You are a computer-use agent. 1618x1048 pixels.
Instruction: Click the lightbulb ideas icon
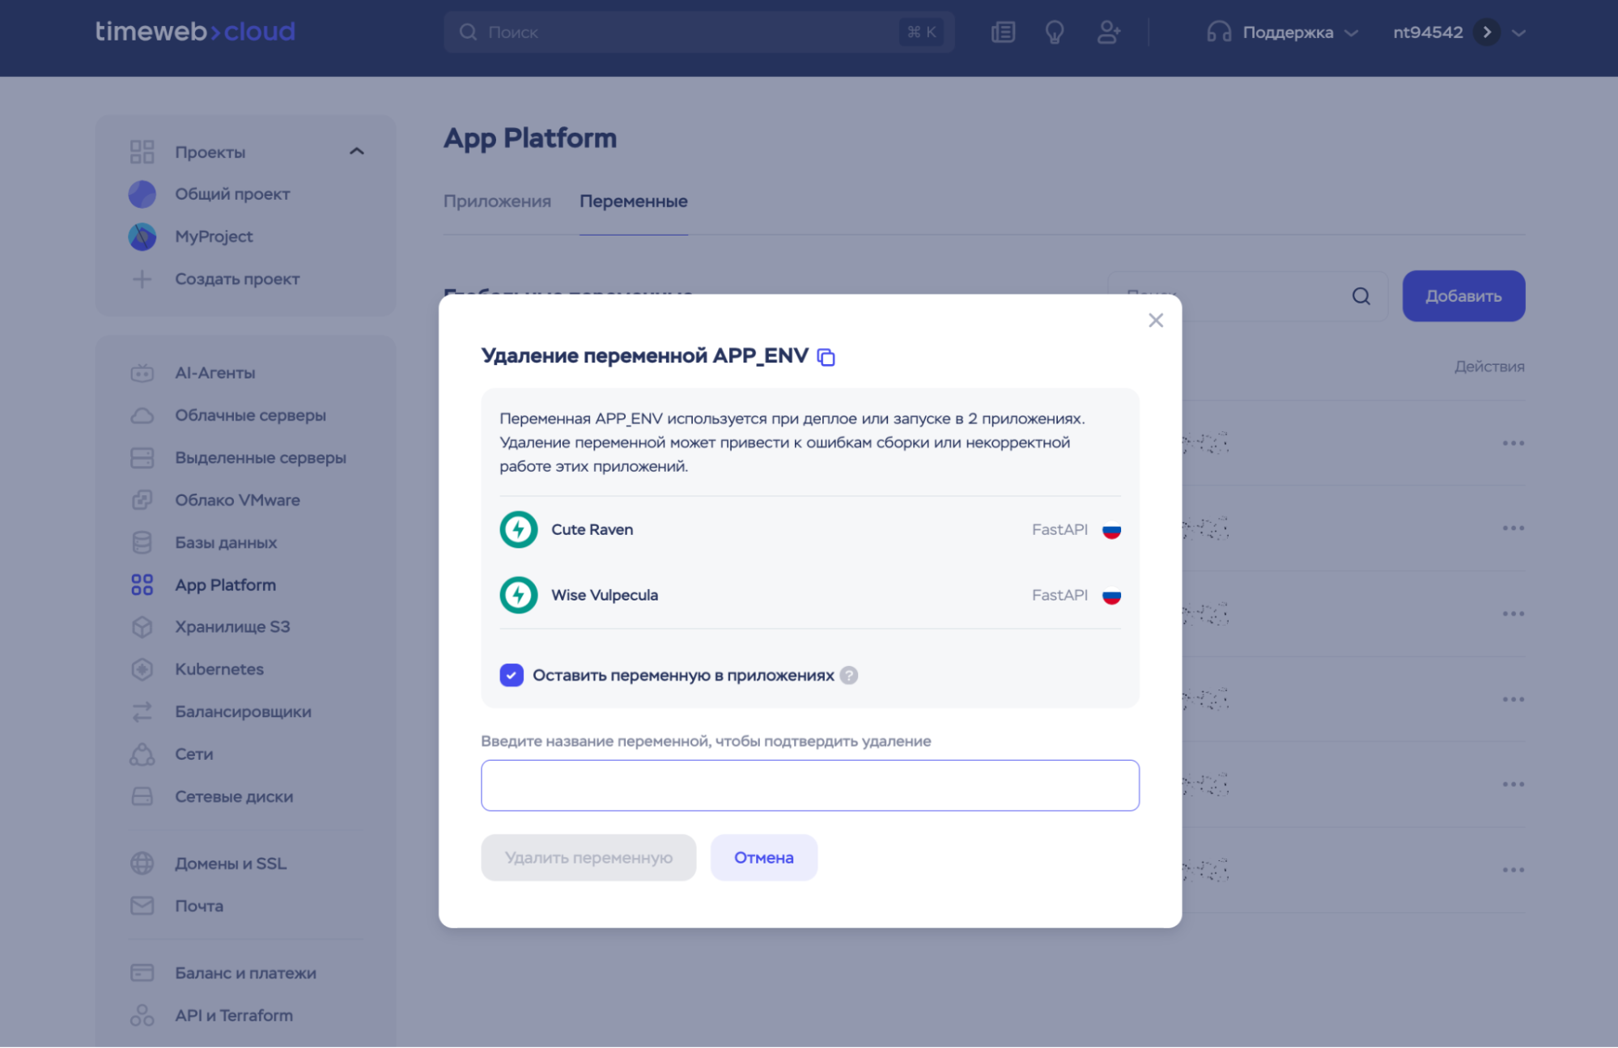click(1055, 32)
